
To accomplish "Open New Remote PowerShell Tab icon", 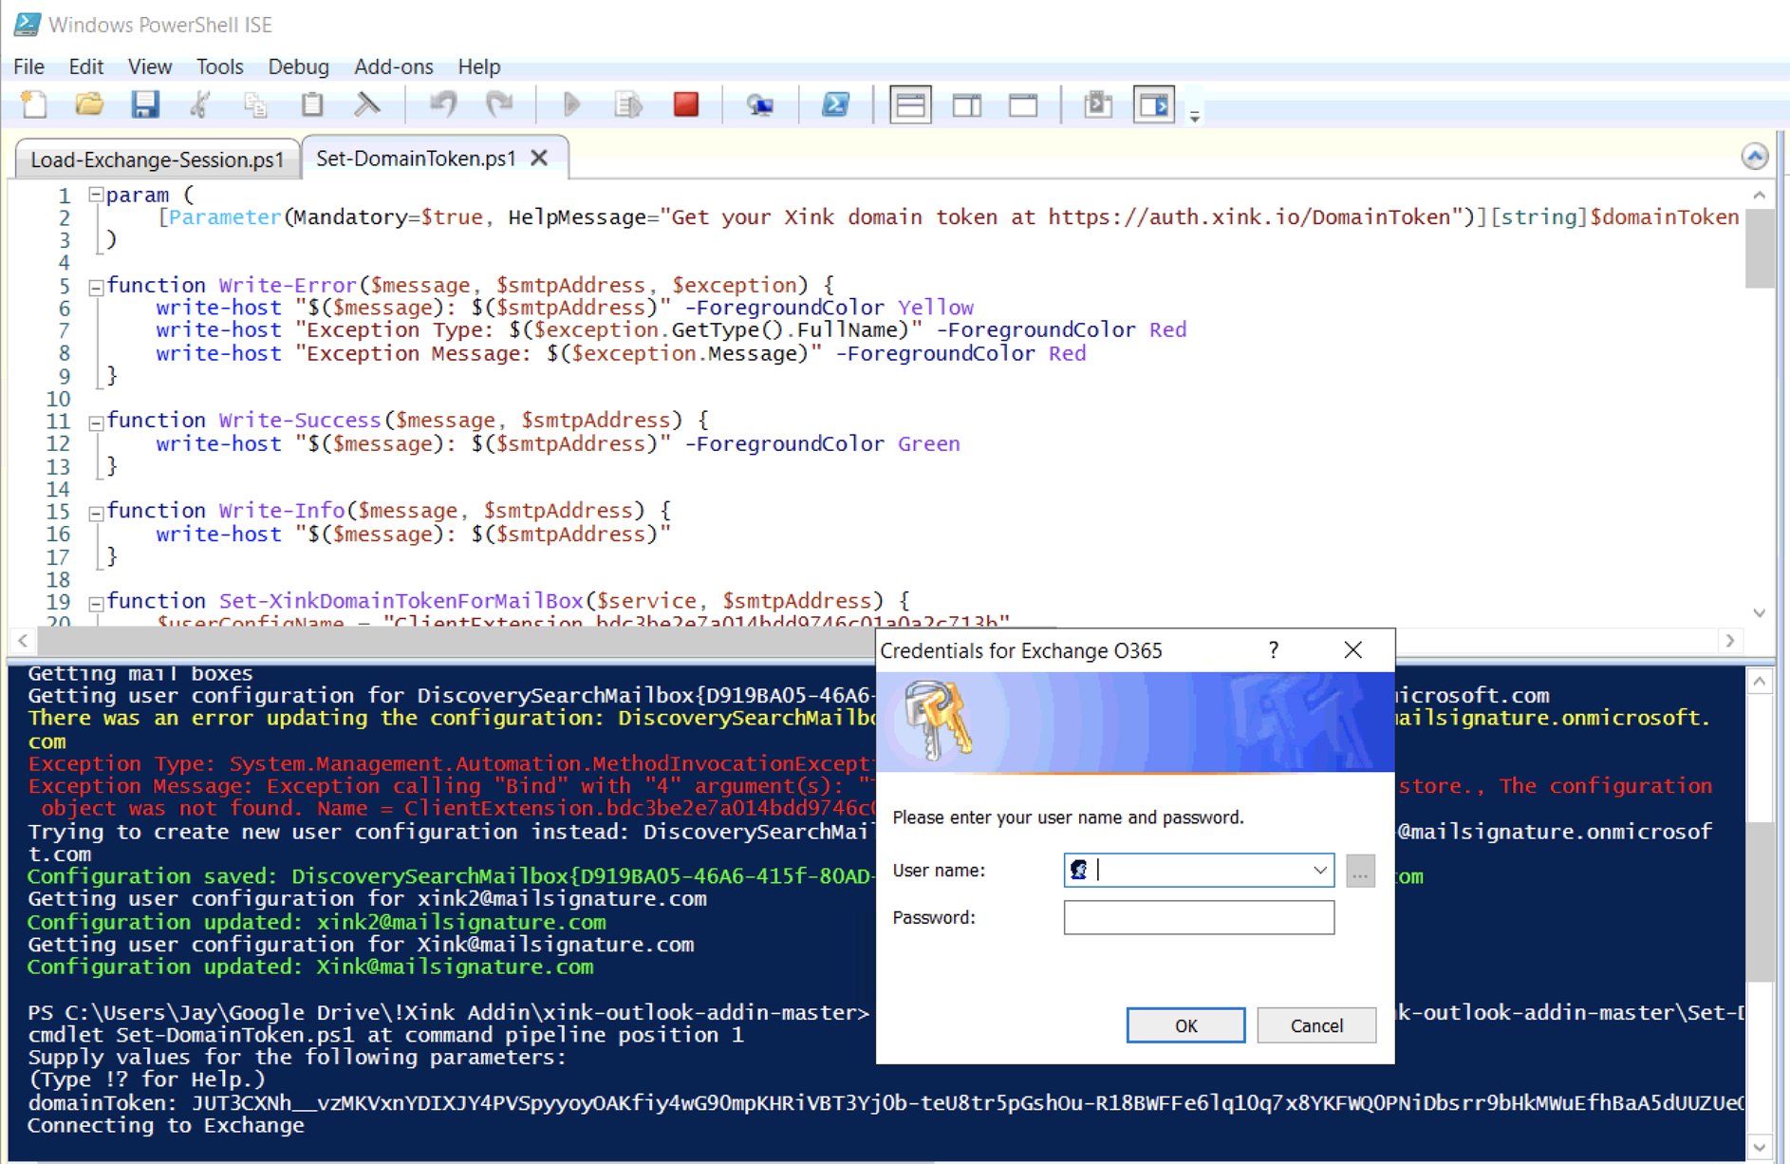I will point(759,103).
